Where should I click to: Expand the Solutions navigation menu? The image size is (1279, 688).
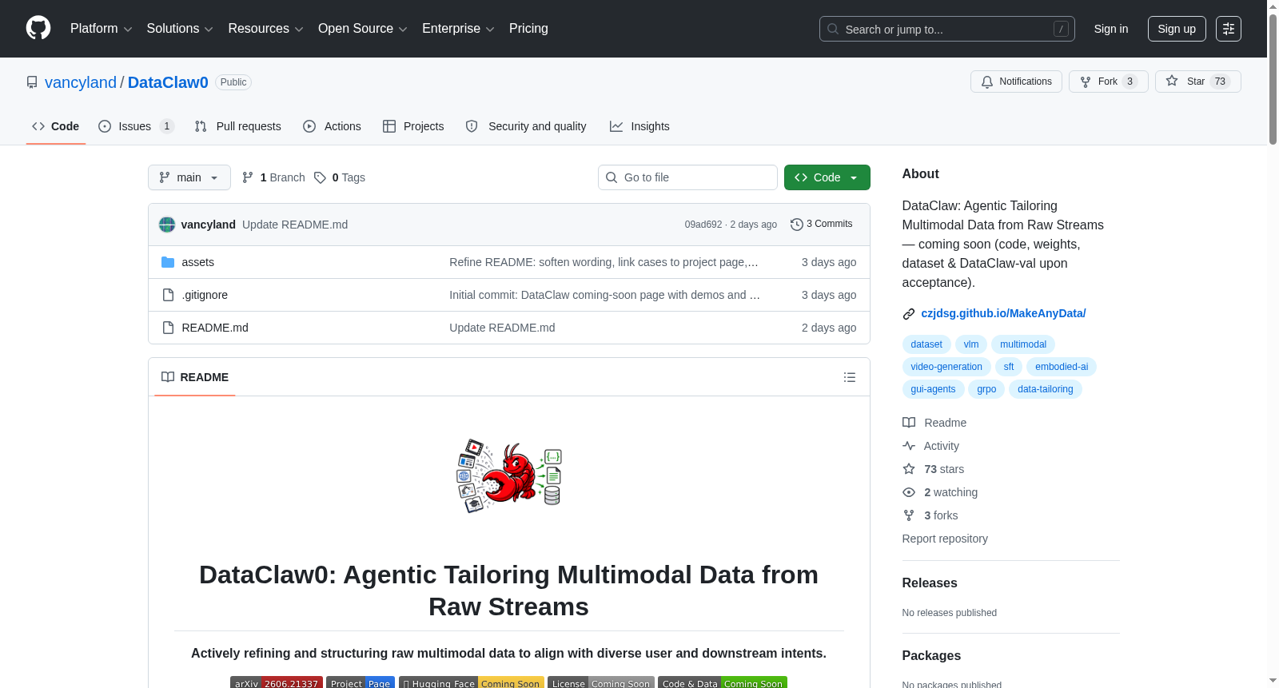click(180, 29)
